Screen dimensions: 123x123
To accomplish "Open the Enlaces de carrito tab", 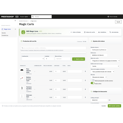I will 90,32.
